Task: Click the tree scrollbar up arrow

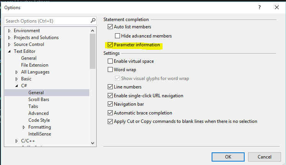Action: point(92,31)
